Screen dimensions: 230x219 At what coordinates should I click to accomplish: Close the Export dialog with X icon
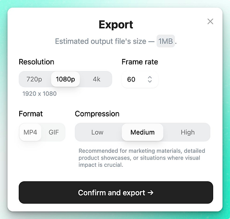point(210,22)
